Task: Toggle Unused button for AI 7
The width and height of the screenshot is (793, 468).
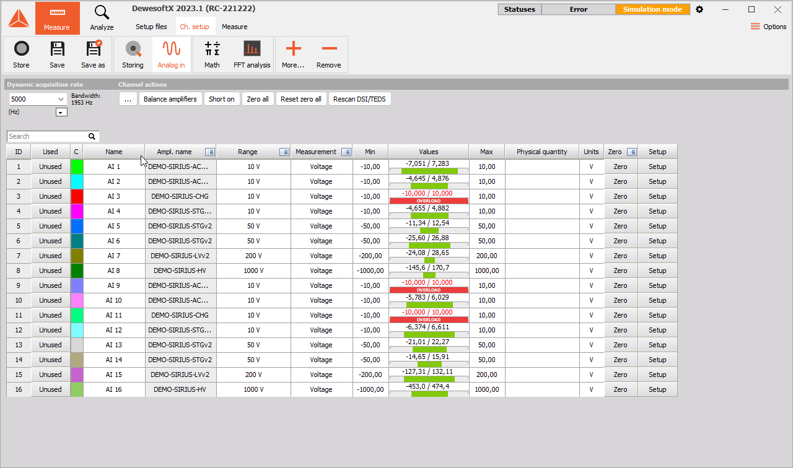Action: [x=51, y=256]
